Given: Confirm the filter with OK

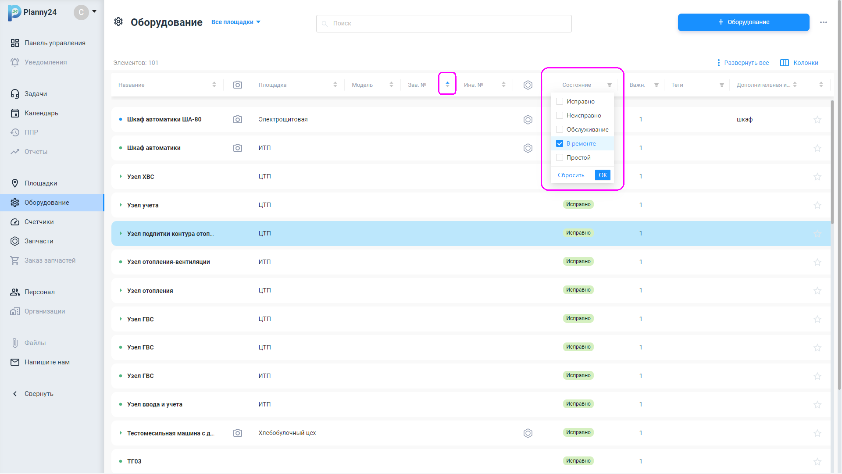Looking at the screenshot, I should 603,175.
